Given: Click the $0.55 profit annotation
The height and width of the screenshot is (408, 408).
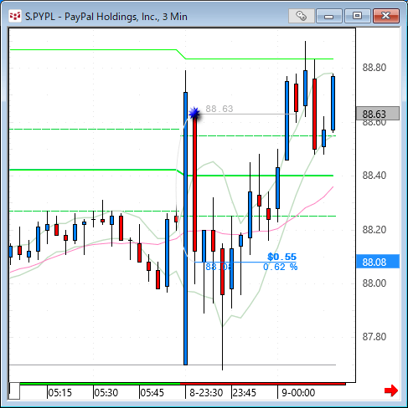Looking at the screenshot, I should tap(281, 257).
